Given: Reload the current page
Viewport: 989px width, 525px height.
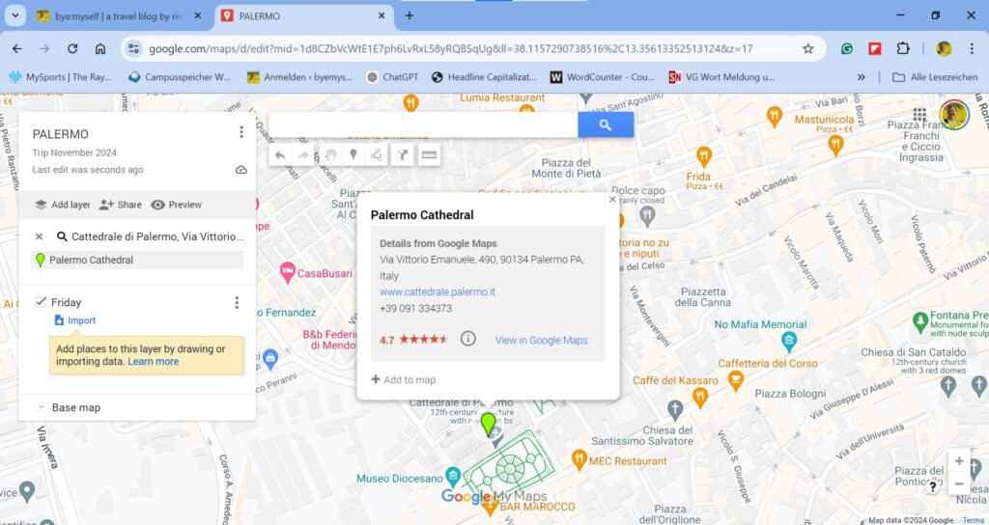Looking at the screenshot, I should 72,48.
